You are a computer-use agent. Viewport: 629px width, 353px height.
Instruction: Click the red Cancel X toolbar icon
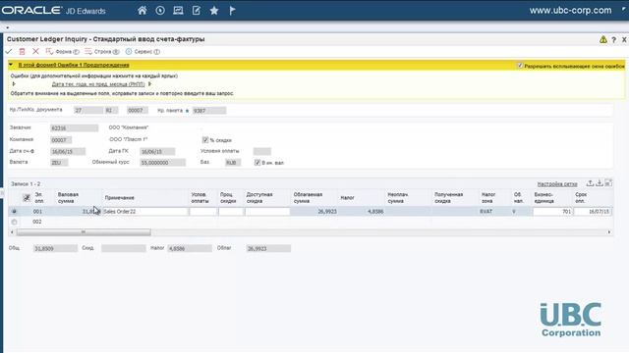click(x=35, y=52)
